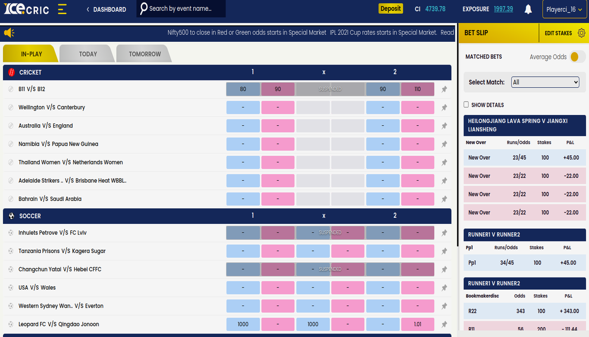Click the hamburger menu icon
Screen dimensions: 589x337
62,9
